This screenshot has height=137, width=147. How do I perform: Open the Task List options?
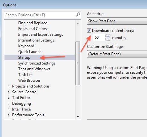[x=25, y=75]
